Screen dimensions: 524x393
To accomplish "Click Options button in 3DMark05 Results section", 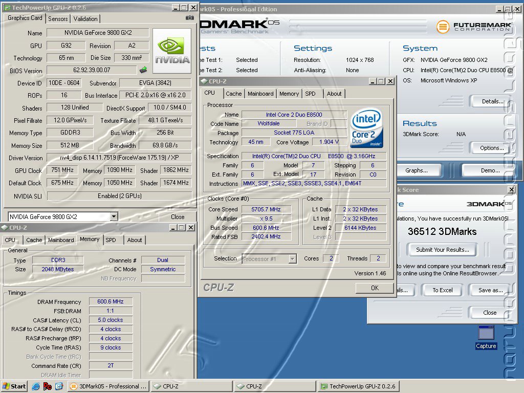I will click(x=490, y=148).
